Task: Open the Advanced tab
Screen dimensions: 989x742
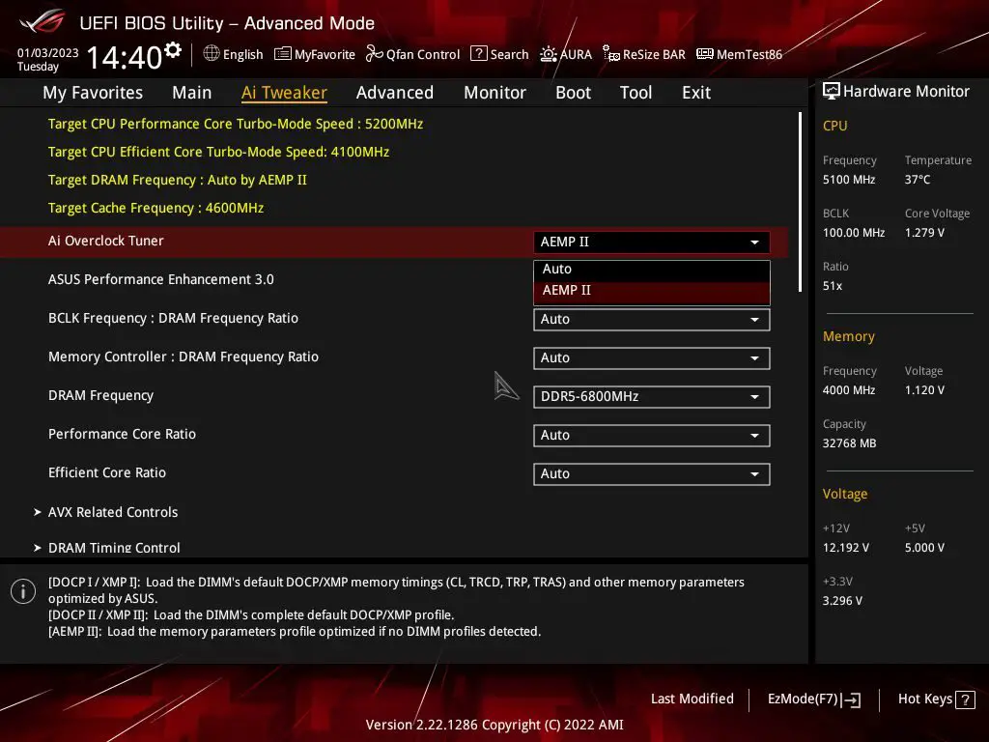Action: pyautogui.click(x=395, y=93)
